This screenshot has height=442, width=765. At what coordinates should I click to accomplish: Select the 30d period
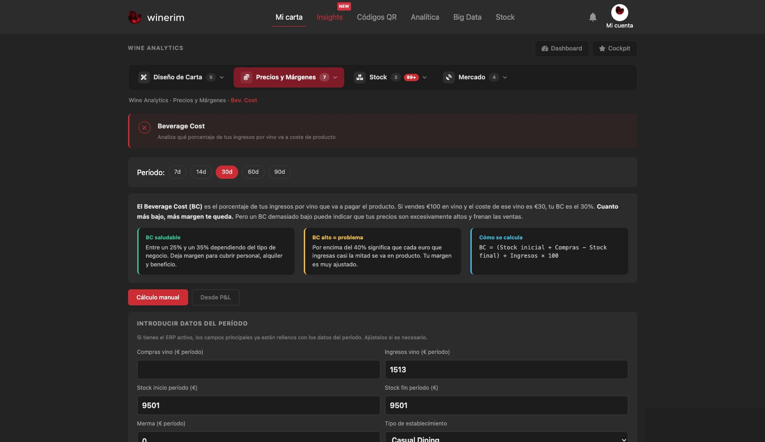coord(227,172)
